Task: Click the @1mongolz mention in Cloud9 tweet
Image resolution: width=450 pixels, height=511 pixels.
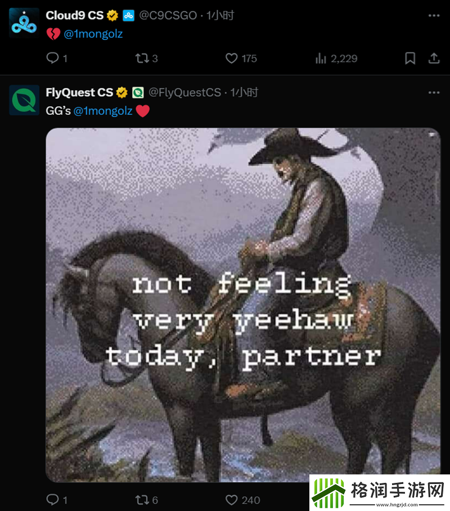Action: (93, 34)
